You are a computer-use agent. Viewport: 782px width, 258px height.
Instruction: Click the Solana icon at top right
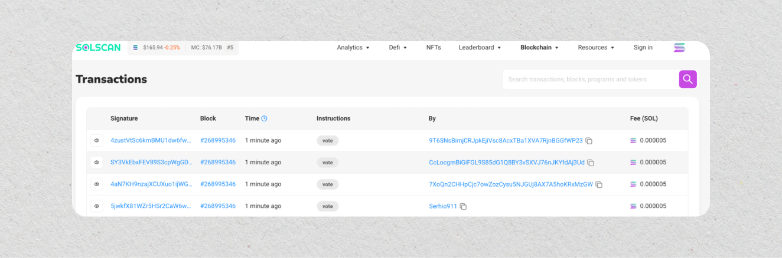click(x=679, y=48)
